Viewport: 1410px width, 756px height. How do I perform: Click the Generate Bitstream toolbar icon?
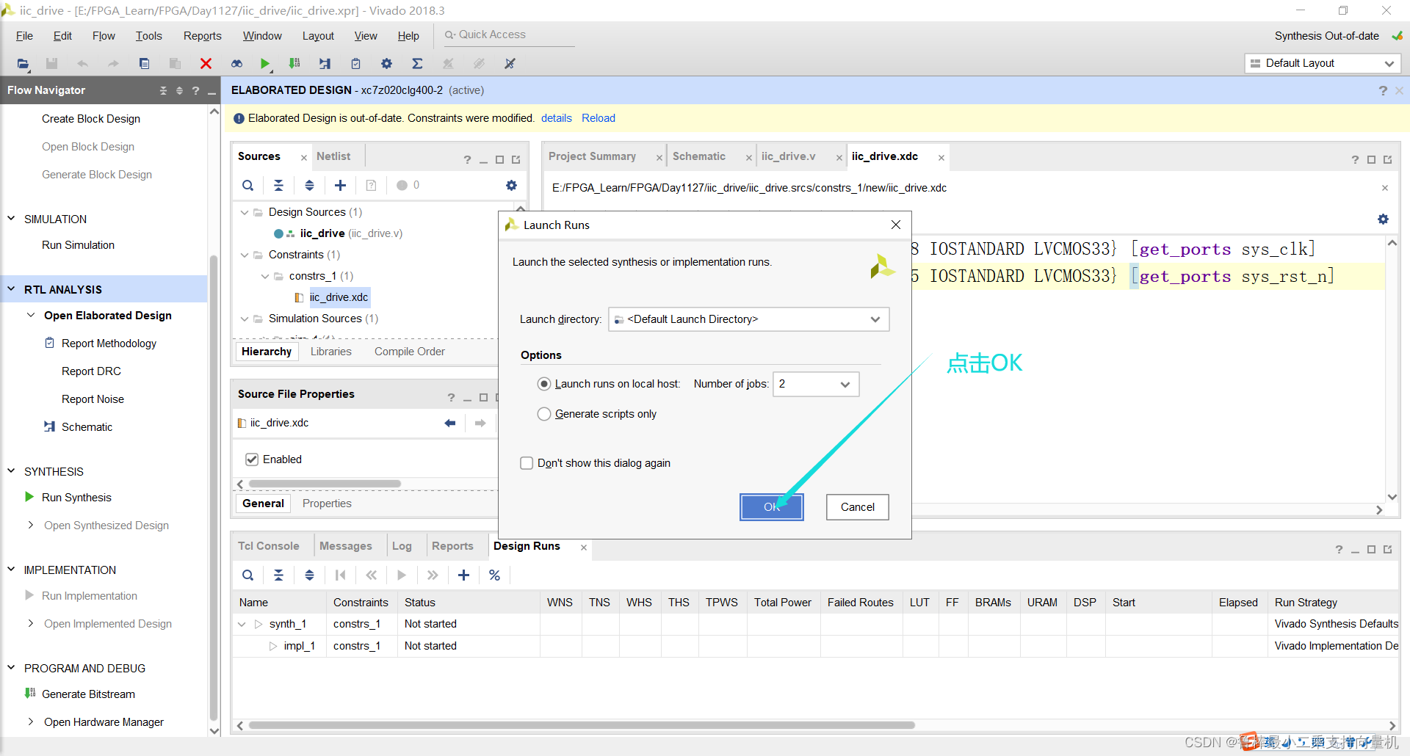pos(294,64)
